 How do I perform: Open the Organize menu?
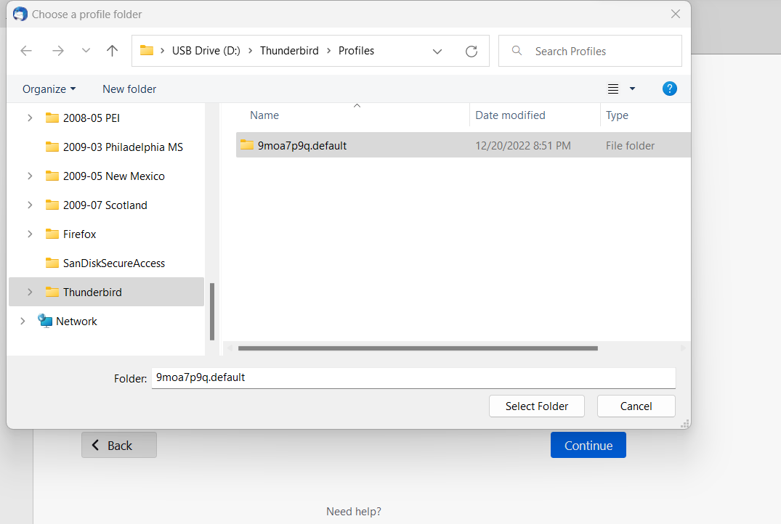click(49, 89)
